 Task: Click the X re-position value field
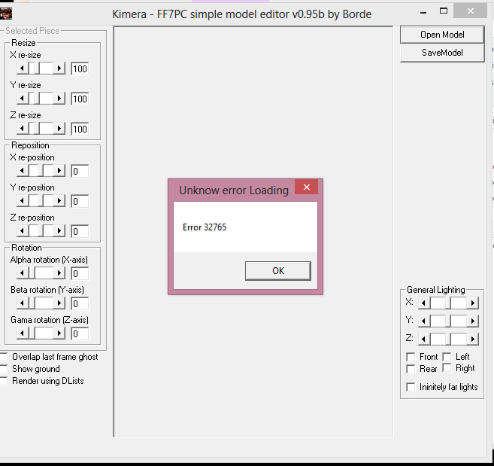tap(80, 172)
